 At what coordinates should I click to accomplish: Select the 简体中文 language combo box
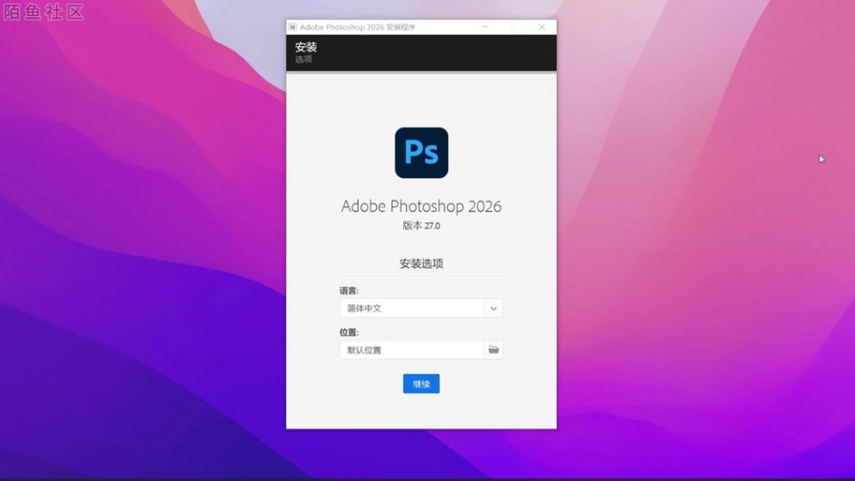421,308
